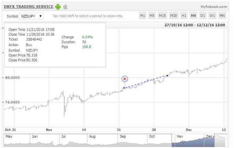The width and height of the screenshot is (240, 148).
Task: Click the Myfxbook.com label
Action: coord(214,7)
